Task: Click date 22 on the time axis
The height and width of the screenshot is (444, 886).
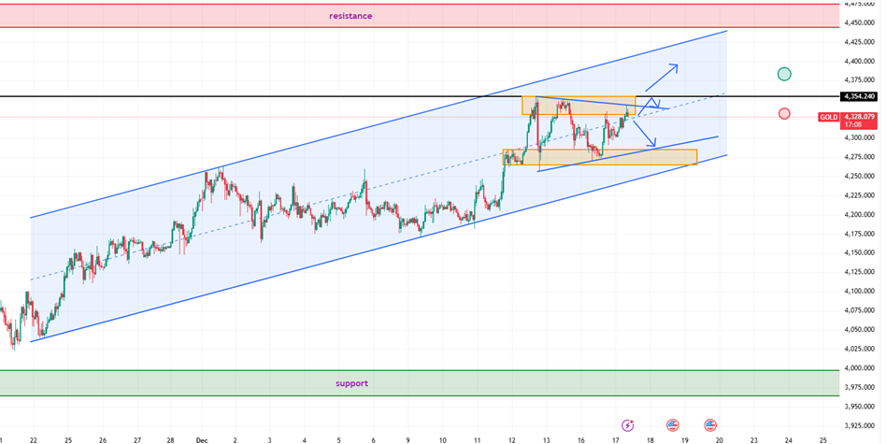Action: coord(33,438)
